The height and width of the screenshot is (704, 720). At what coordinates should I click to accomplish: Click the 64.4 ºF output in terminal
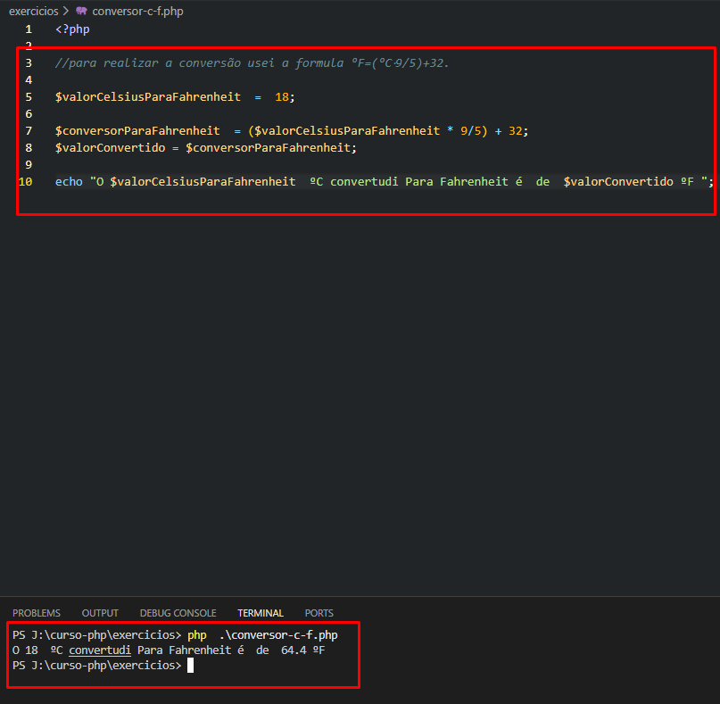pyautogui.click(x=303, y=650)
